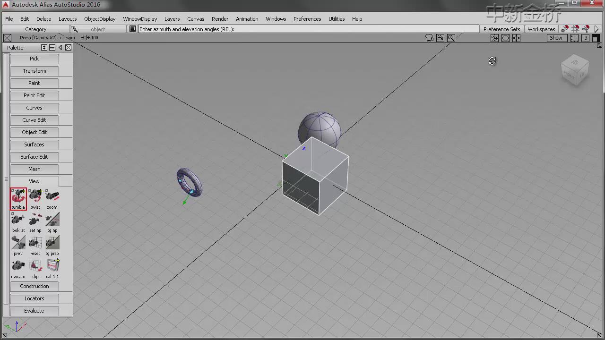Click the first red magnet snap icon
This screenshot has width=605, height=340.
[x=565, y=29]
